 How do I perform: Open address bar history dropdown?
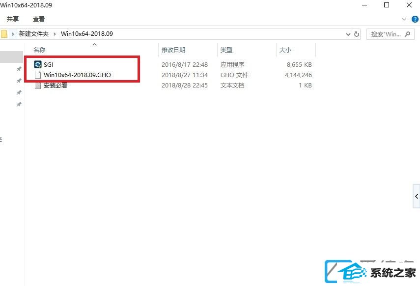(348, 34)
